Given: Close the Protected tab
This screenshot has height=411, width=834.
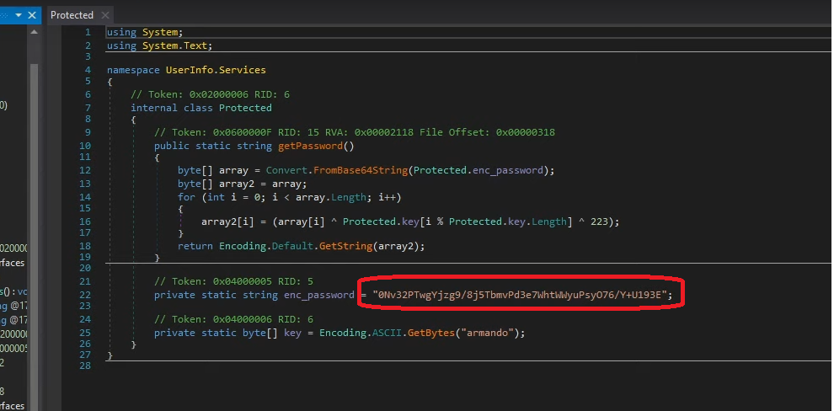Looking at the screenshot, I should pyautogui.click(x=104, y=15).
